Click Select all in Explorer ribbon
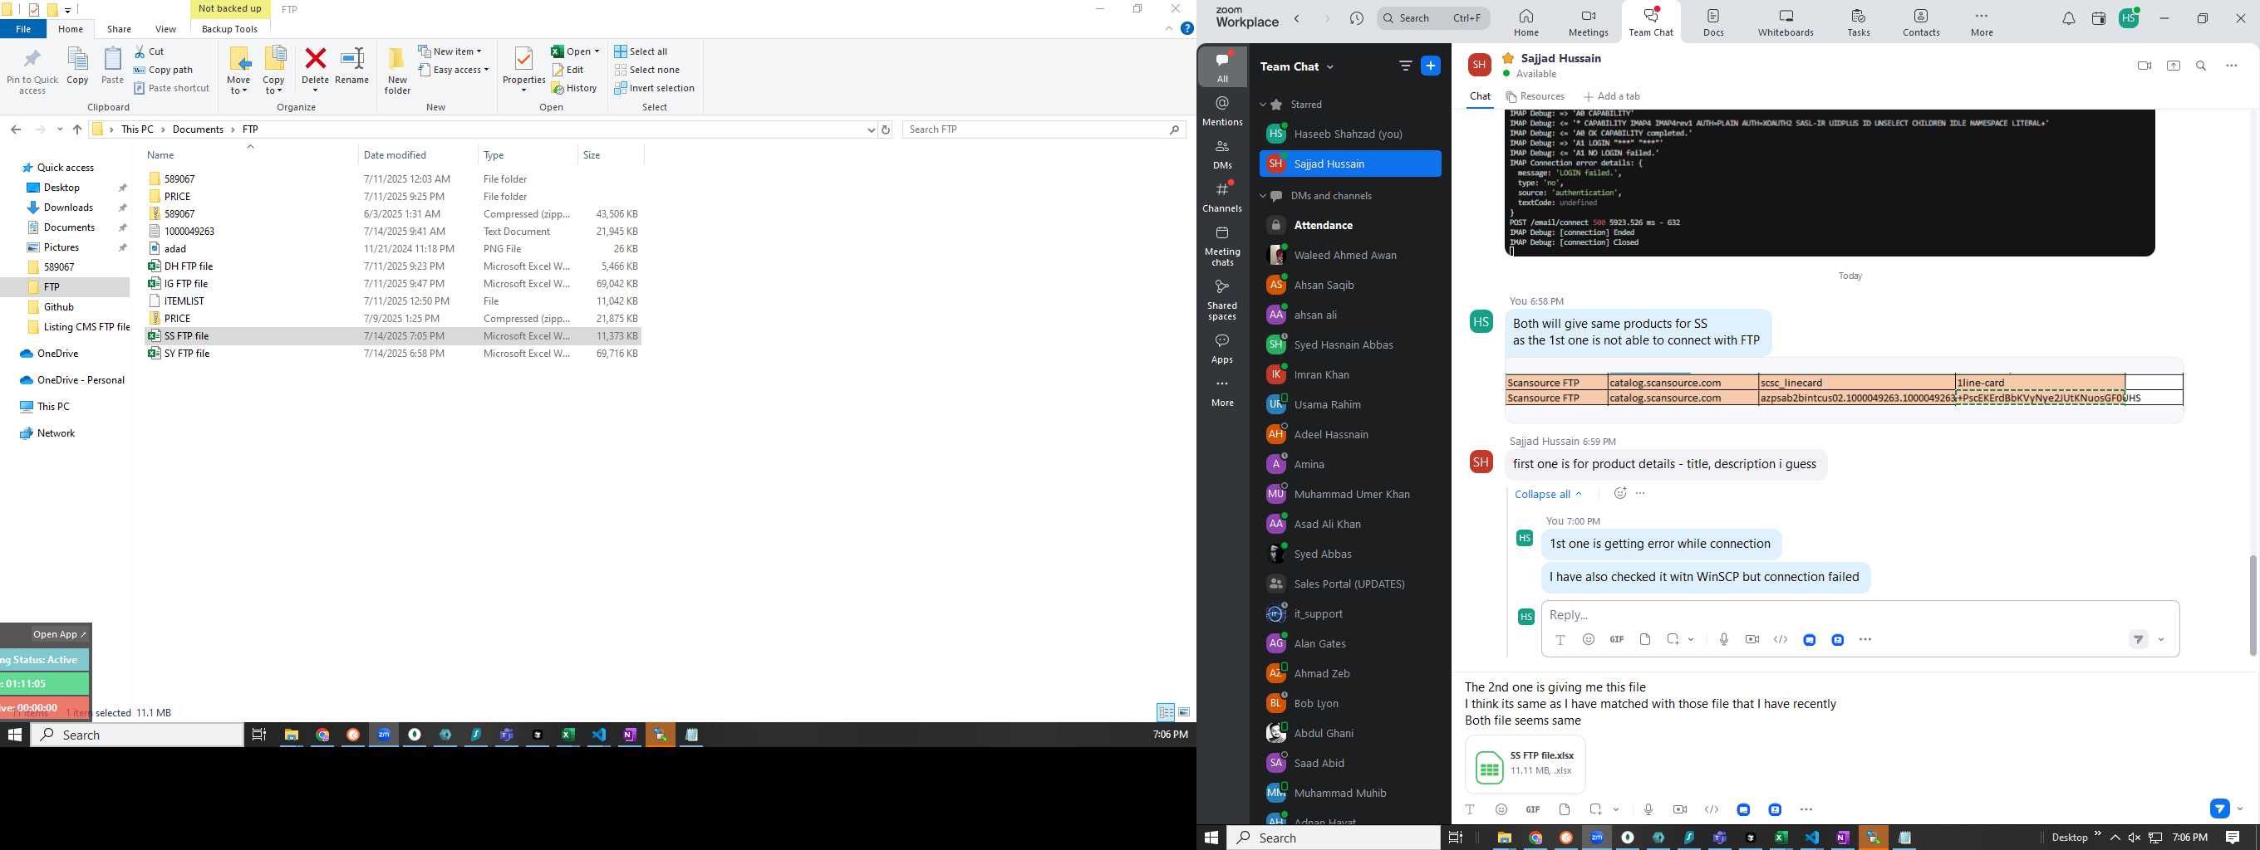Image resolution: width=2260 pixels, height=850 pixels. click(x=641, y=51)
